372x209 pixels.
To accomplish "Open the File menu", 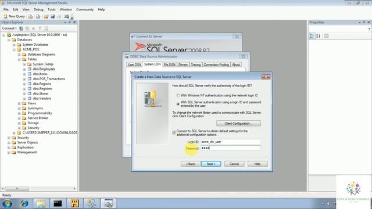I will (6, 9).
